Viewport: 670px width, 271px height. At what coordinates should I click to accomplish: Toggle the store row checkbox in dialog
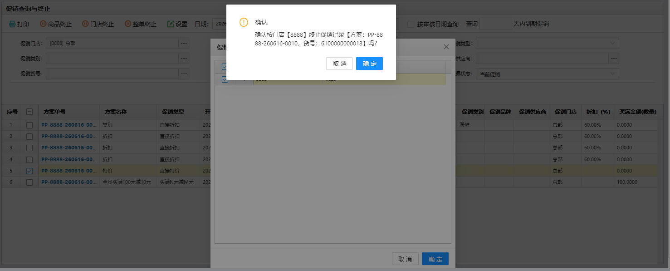(225, 79)
